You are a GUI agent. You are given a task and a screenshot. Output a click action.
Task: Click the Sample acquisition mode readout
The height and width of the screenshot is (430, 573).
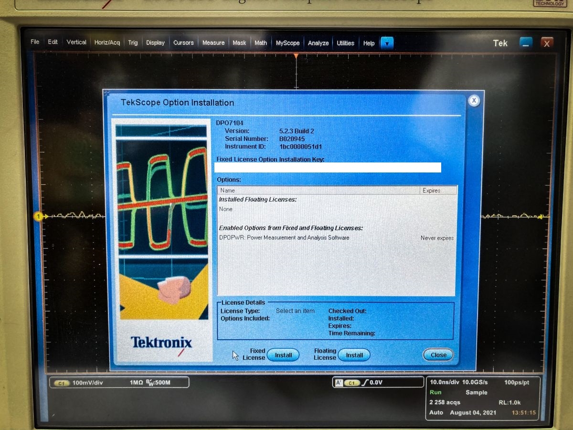point(477,392)
